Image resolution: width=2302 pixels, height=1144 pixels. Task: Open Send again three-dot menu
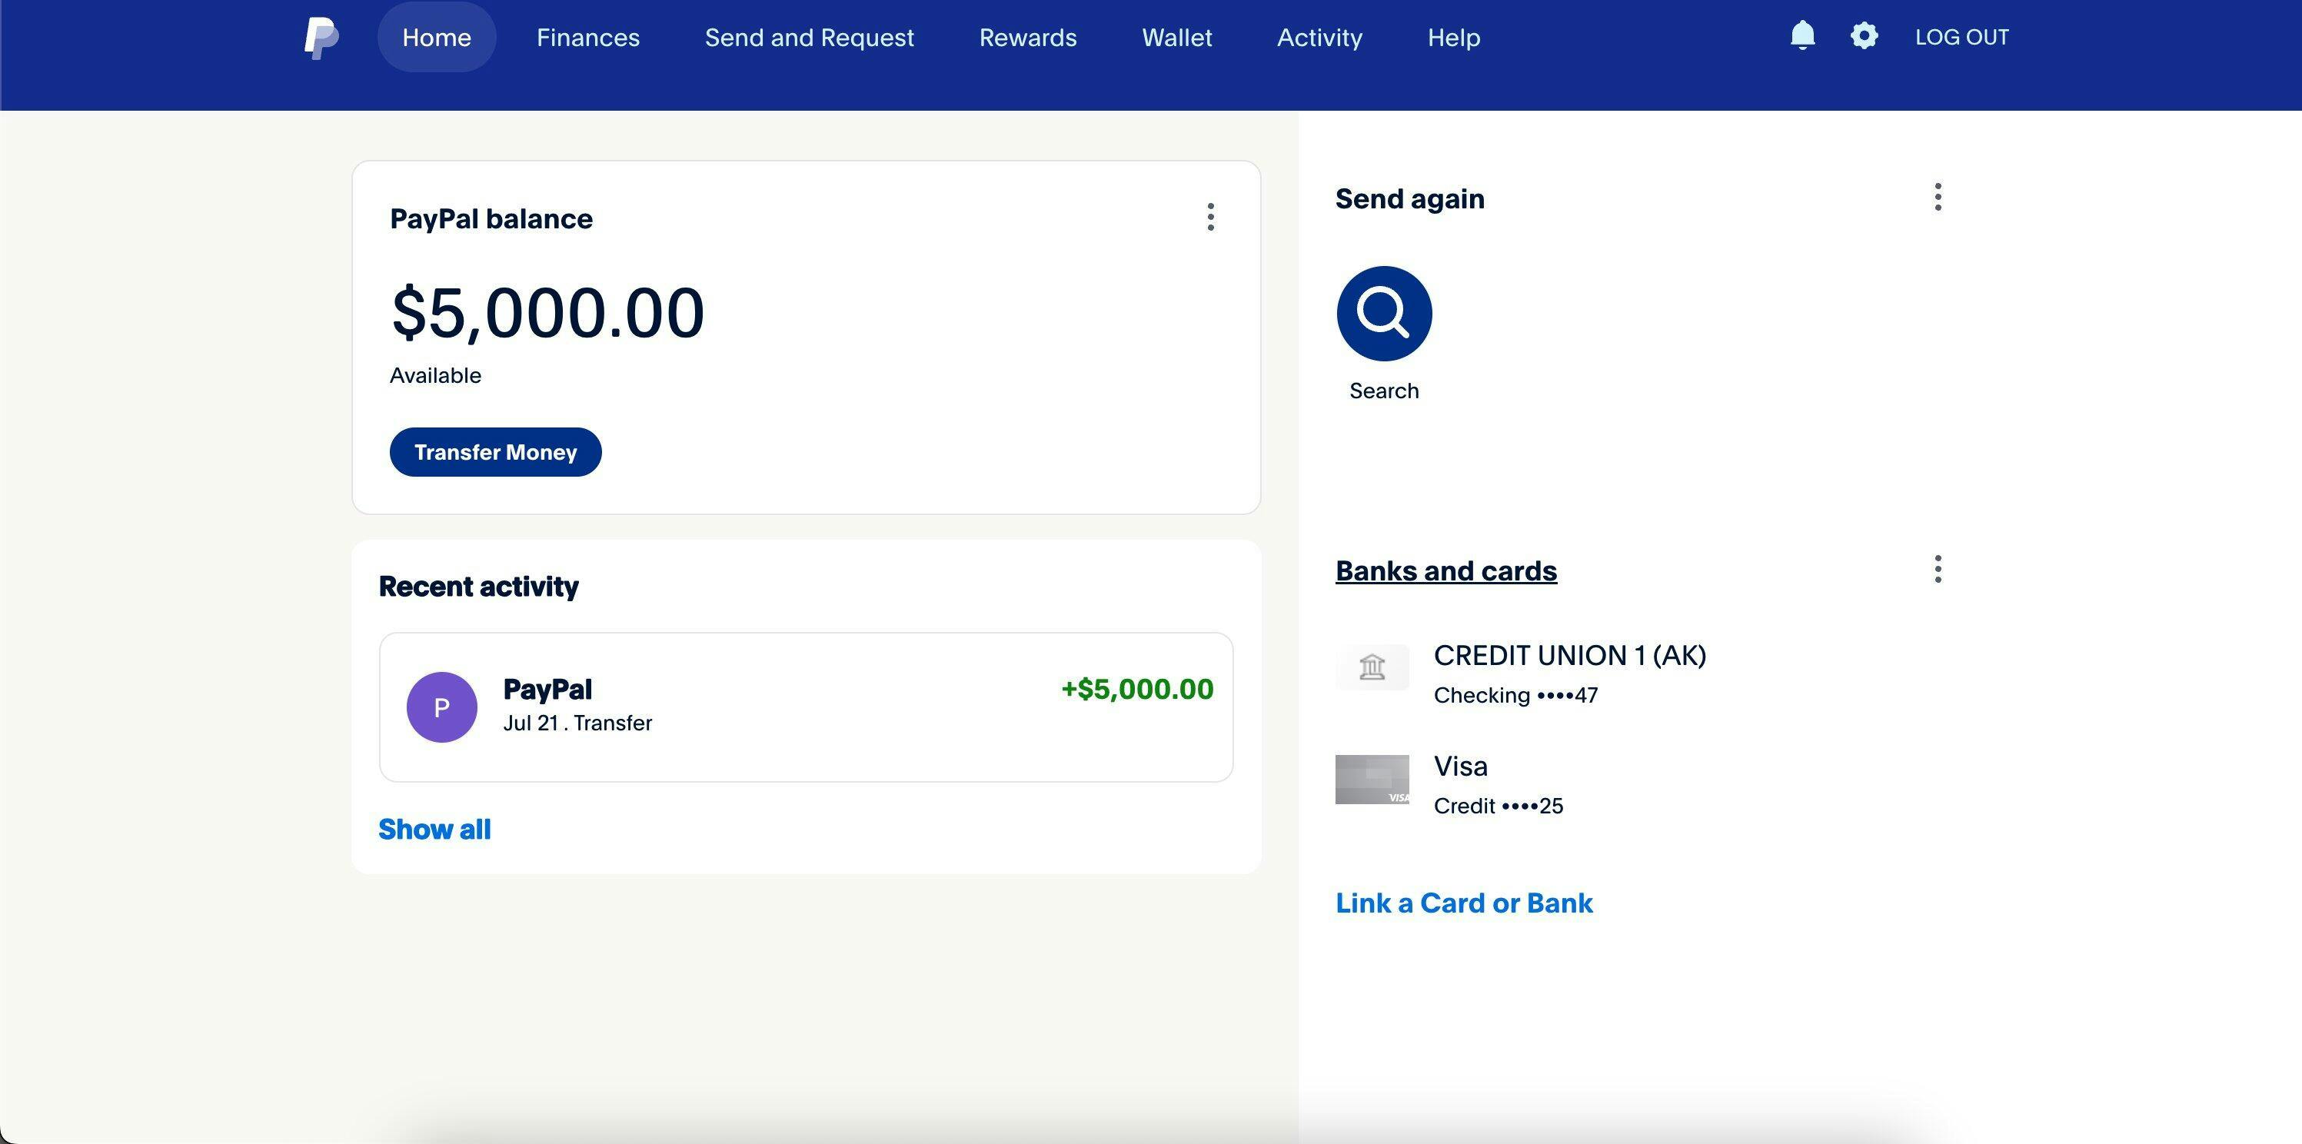click(1938, 198)
